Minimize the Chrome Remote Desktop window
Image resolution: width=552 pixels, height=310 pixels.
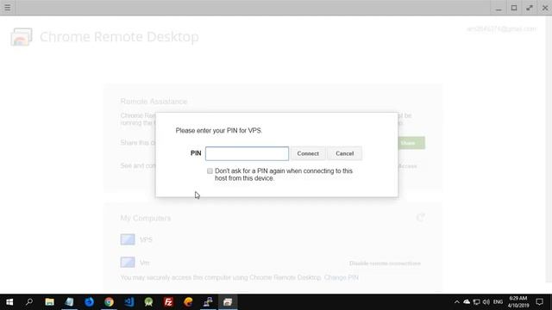click(x=499, y=8)
